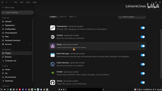The width and height of the screenshot is (162, 91).
Task: Open Git settings branch icon
Action: (3, 73)
